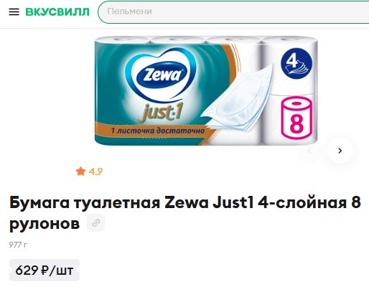
Task: Click the 629 ₽/шт price badge
Action: point(45,270)
